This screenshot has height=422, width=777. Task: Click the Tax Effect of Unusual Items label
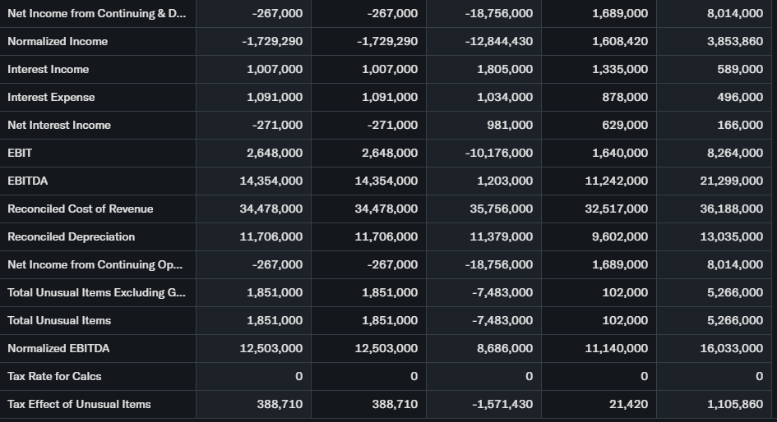pos(79,404)
